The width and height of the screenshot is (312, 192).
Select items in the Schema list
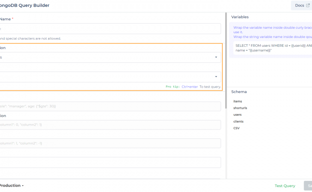click(x=238, y=101)
